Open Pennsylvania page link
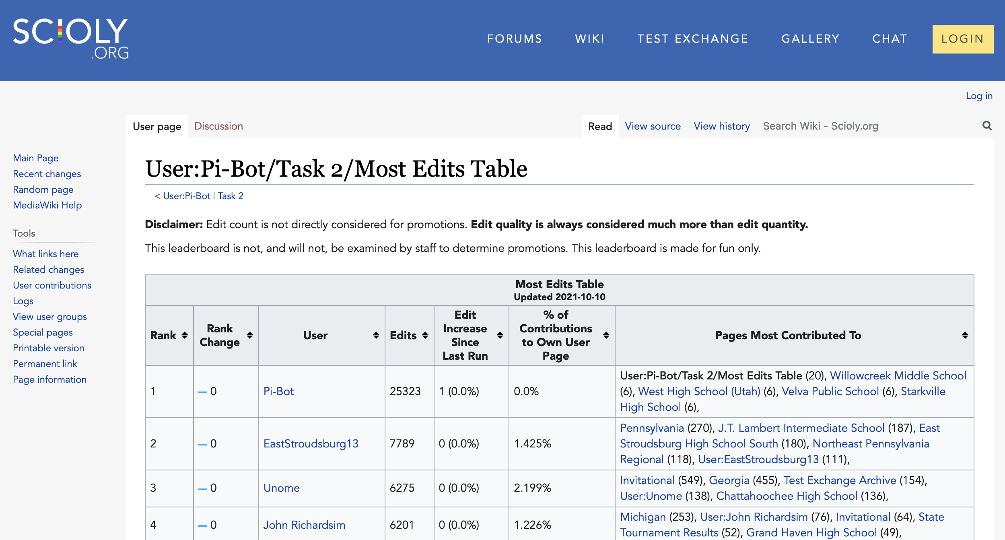The image size is (1005, 540). pos(652,428)
